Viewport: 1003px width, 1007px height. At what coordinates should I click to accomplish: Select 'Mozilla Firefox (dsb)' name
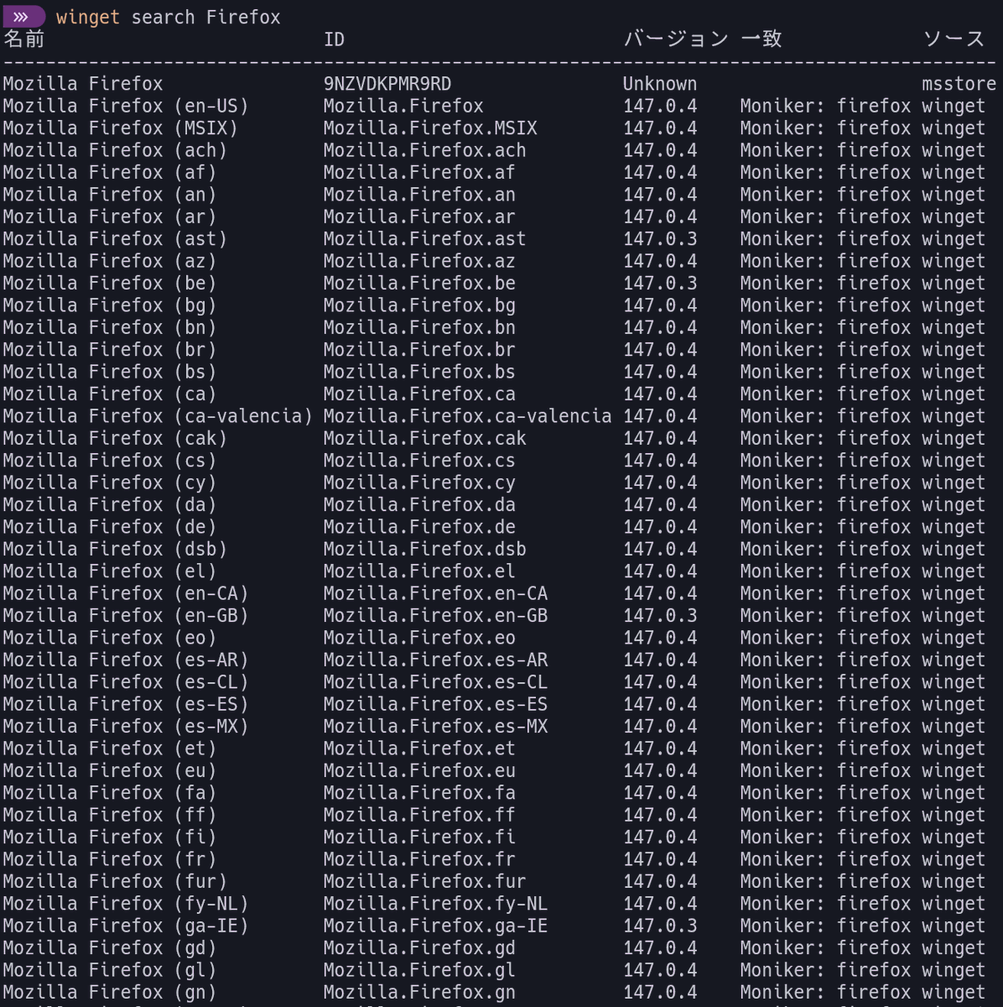click(115, 550)
